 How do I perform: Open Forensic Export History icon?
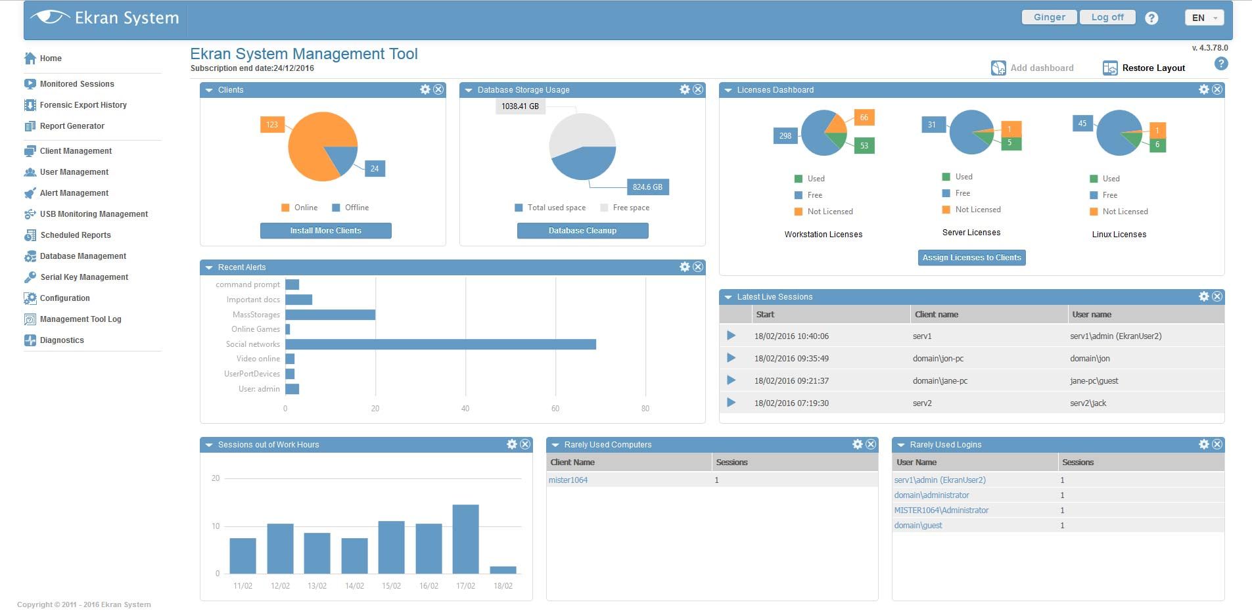[30, 105]
